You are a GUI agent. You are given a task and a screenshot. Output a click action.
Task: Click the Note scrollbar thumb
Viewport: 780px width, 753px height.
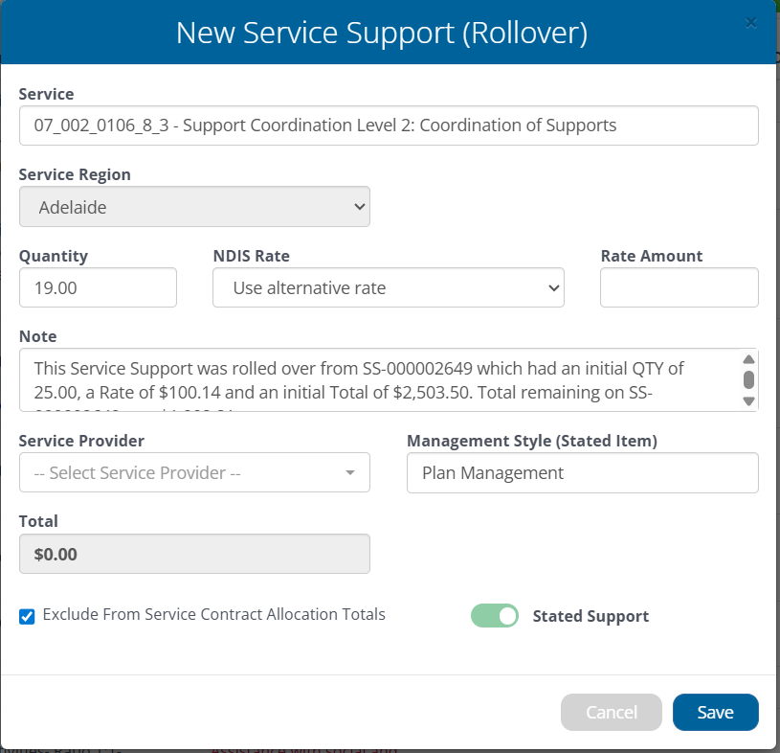tap(748, 378)
